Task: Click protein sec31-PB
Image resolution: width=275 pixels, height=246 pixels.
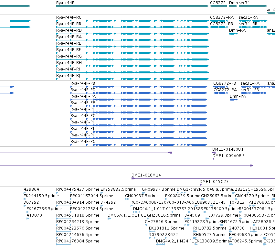Action: click(250, 90)
